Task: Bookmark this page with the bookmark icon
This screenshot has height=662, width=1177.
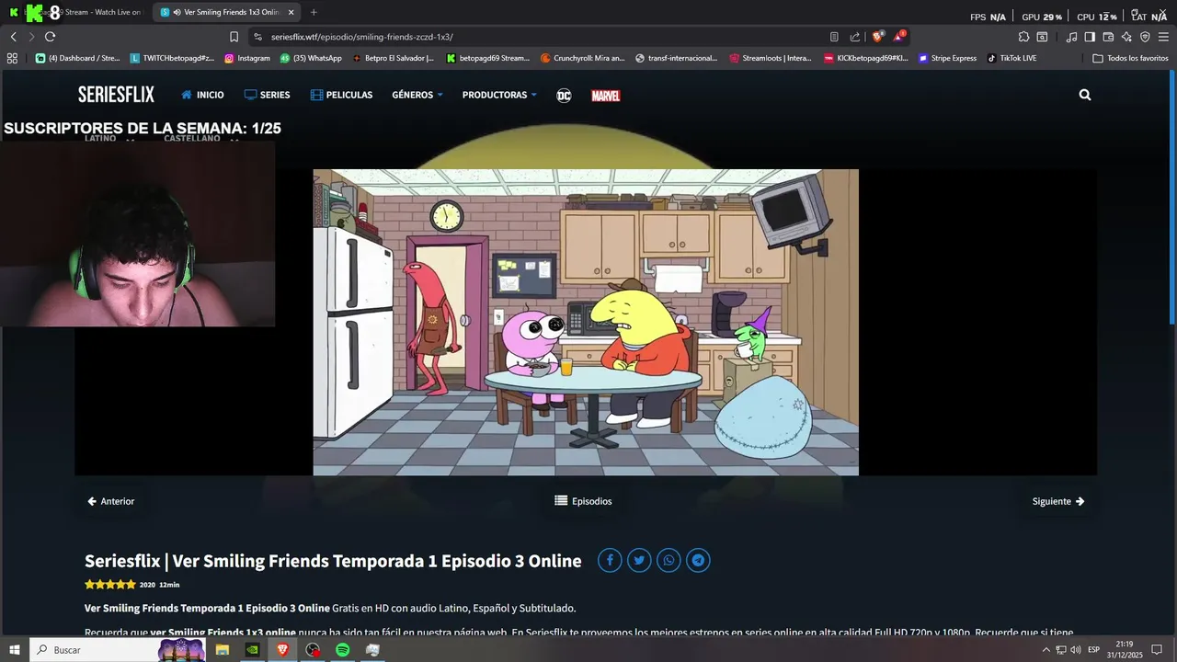Action: coord(234,37)
